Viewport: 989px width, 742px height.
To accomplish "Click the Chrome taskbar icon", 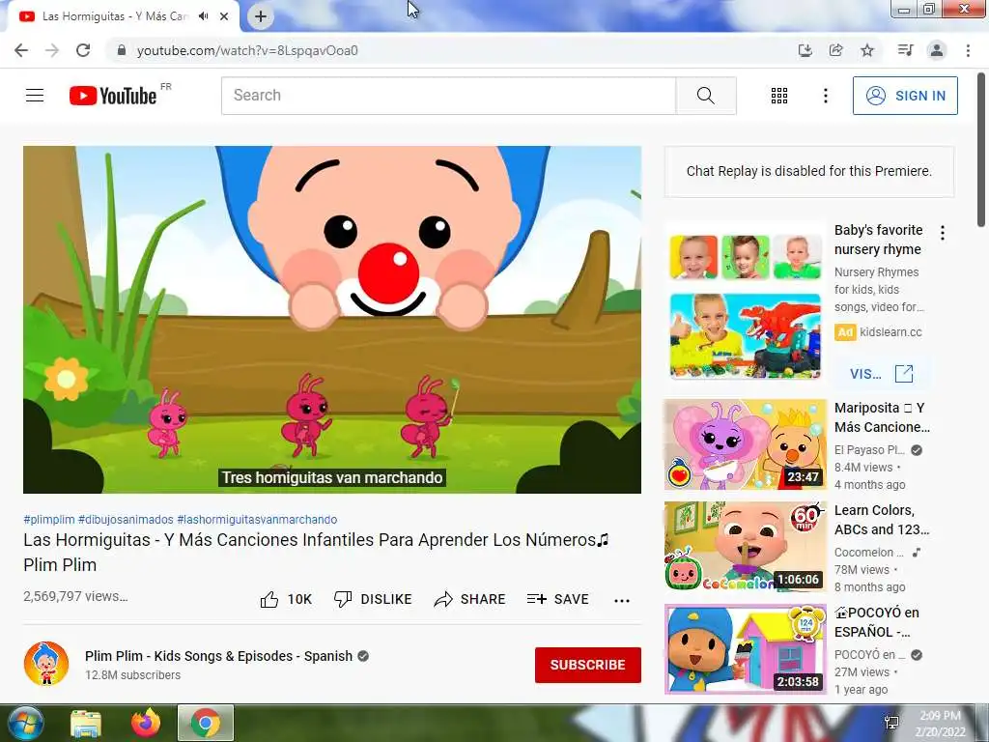I will tap(206, 723).
